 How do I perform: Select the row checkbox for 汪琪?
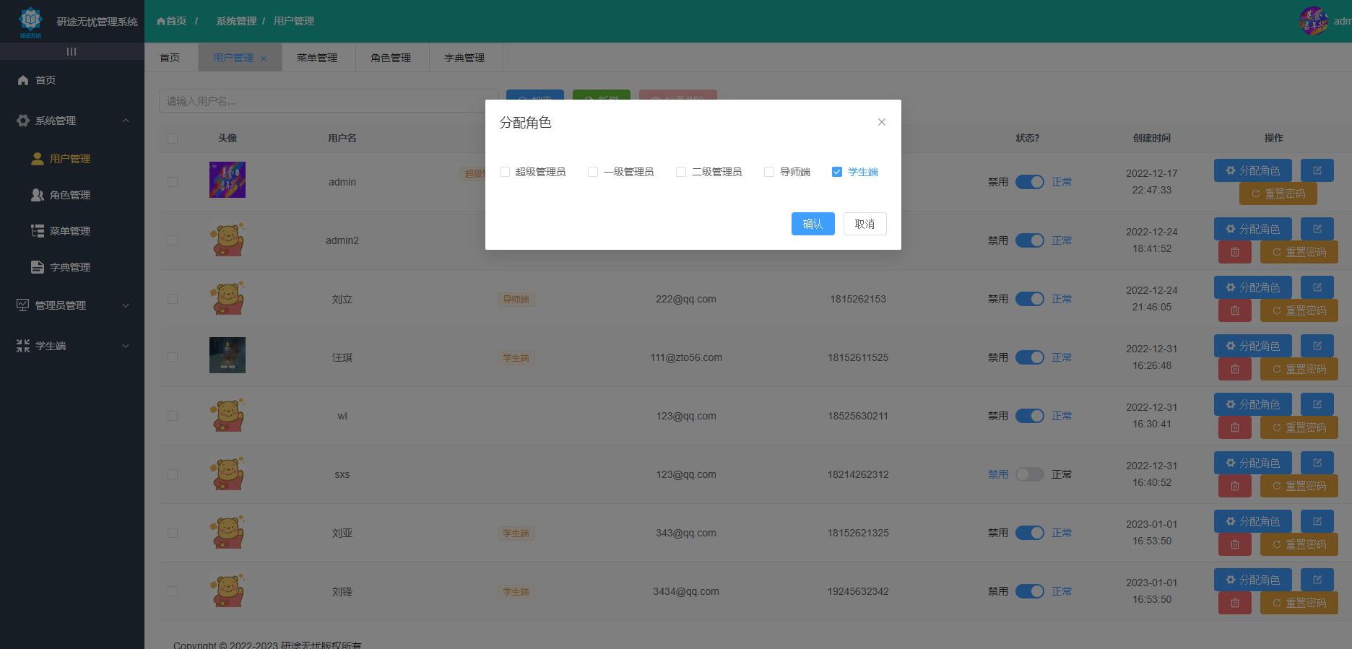[x=173, y=357]
